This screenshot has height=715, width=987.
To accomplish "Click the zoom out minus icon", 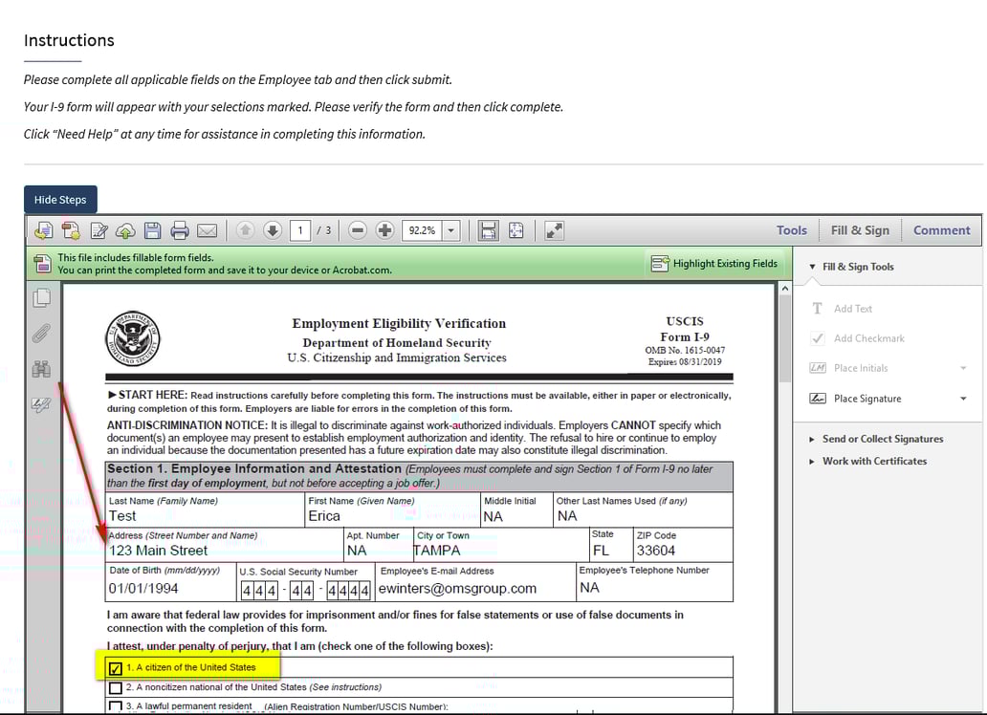I will (x=357, y=229).
